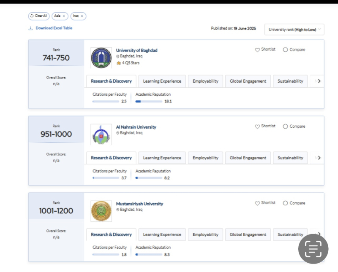Tap the floating scan text button
Image resolution: width=338 pixels, height=272 pixels.
(313, 249)
